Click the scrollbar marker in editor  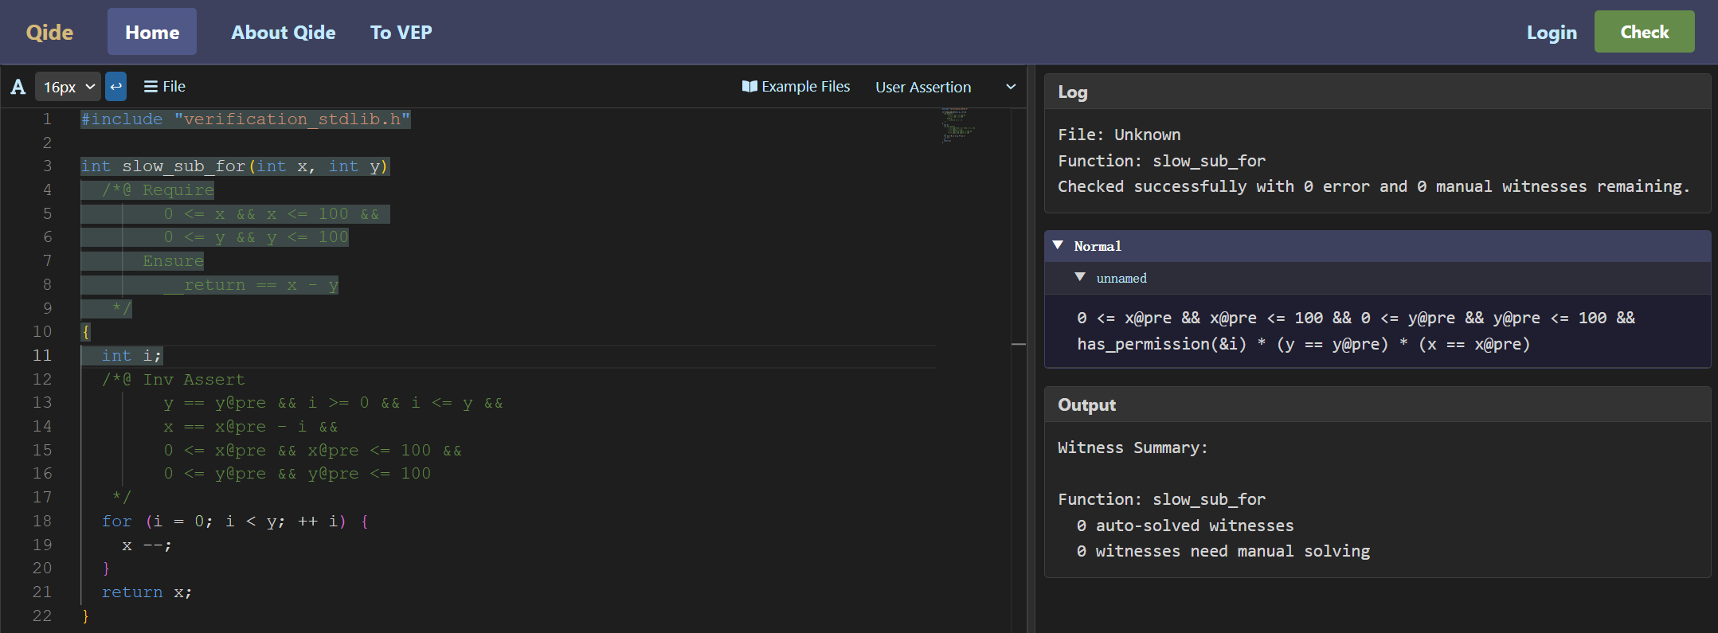tap(1019, 344)
